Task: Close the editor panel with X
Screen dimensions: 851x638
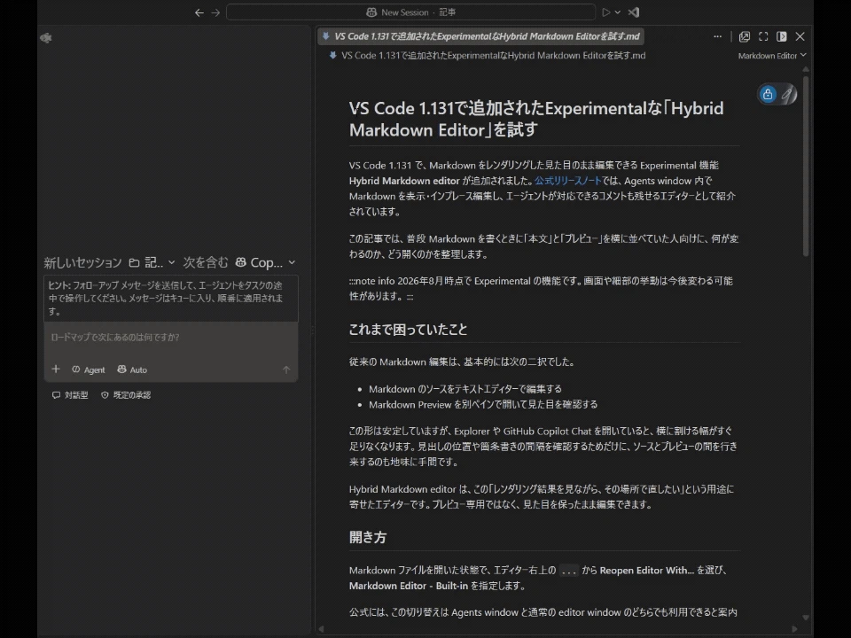Action: [800, 36]
